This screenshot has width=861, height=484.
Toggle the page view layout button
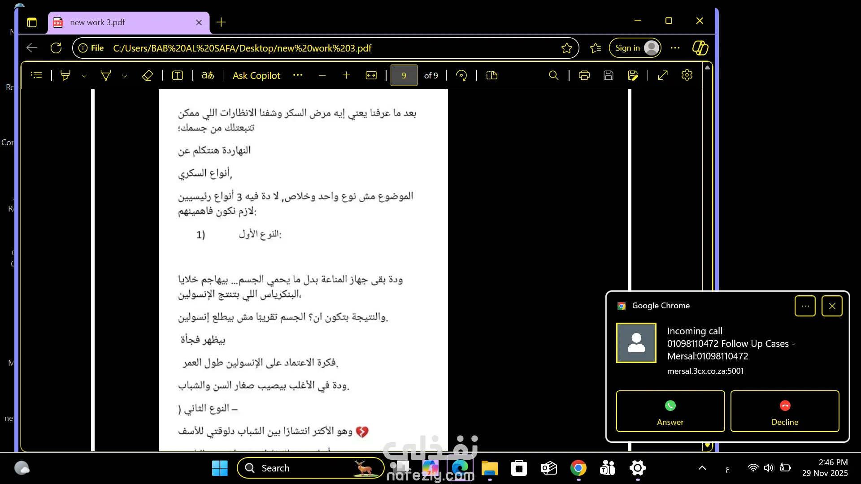492,75
